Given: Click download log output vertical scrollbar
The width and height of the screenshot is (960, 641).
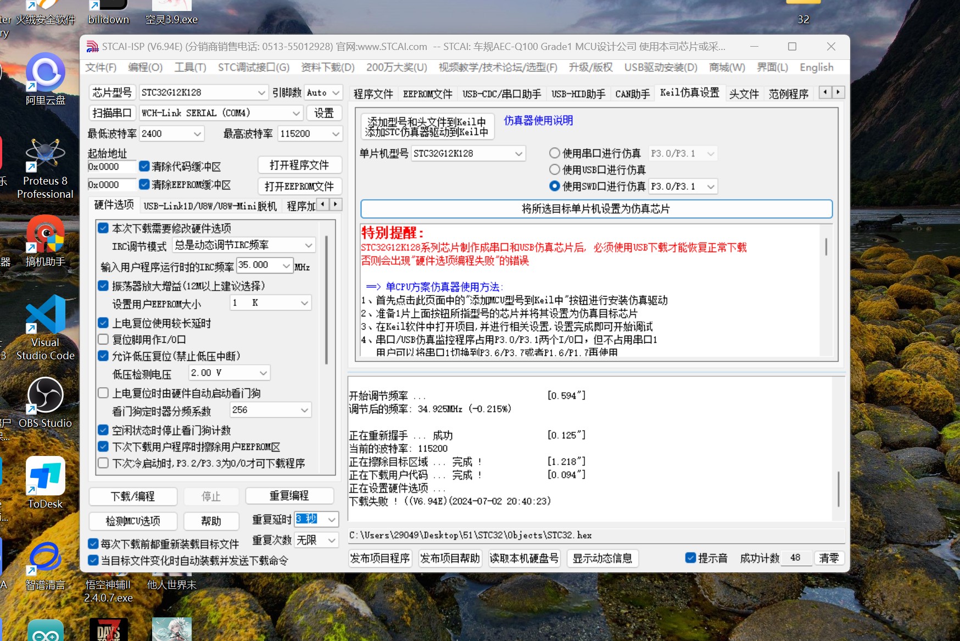Looking at the screenshot, I should click(838, 489).
